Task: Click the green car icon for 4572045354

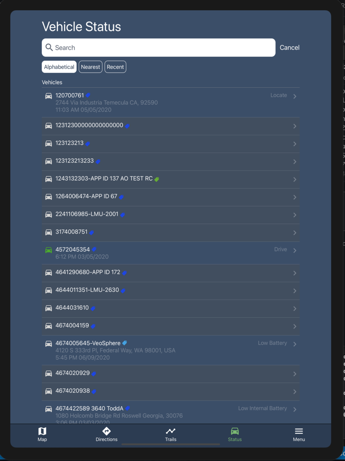Action: [x=49, y=250]
